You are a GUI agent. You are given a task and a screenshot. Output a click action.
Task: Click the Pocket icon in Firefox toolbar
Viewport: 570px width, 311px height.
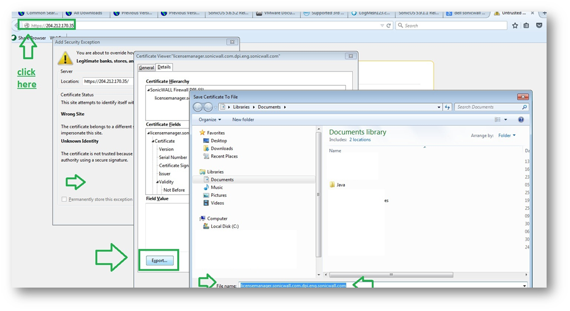click(x=539, y=26)
